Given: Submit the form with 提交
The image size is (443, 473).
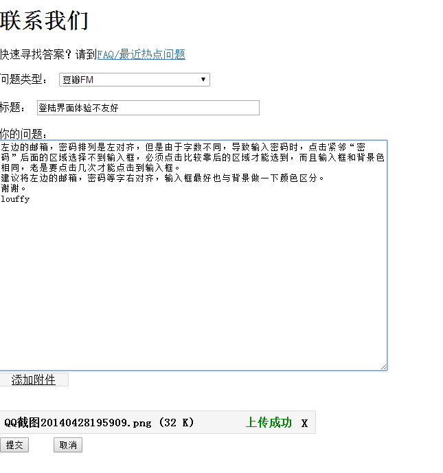Looking at the screenshot, I should pyautogui.click(x=14, y=445).
